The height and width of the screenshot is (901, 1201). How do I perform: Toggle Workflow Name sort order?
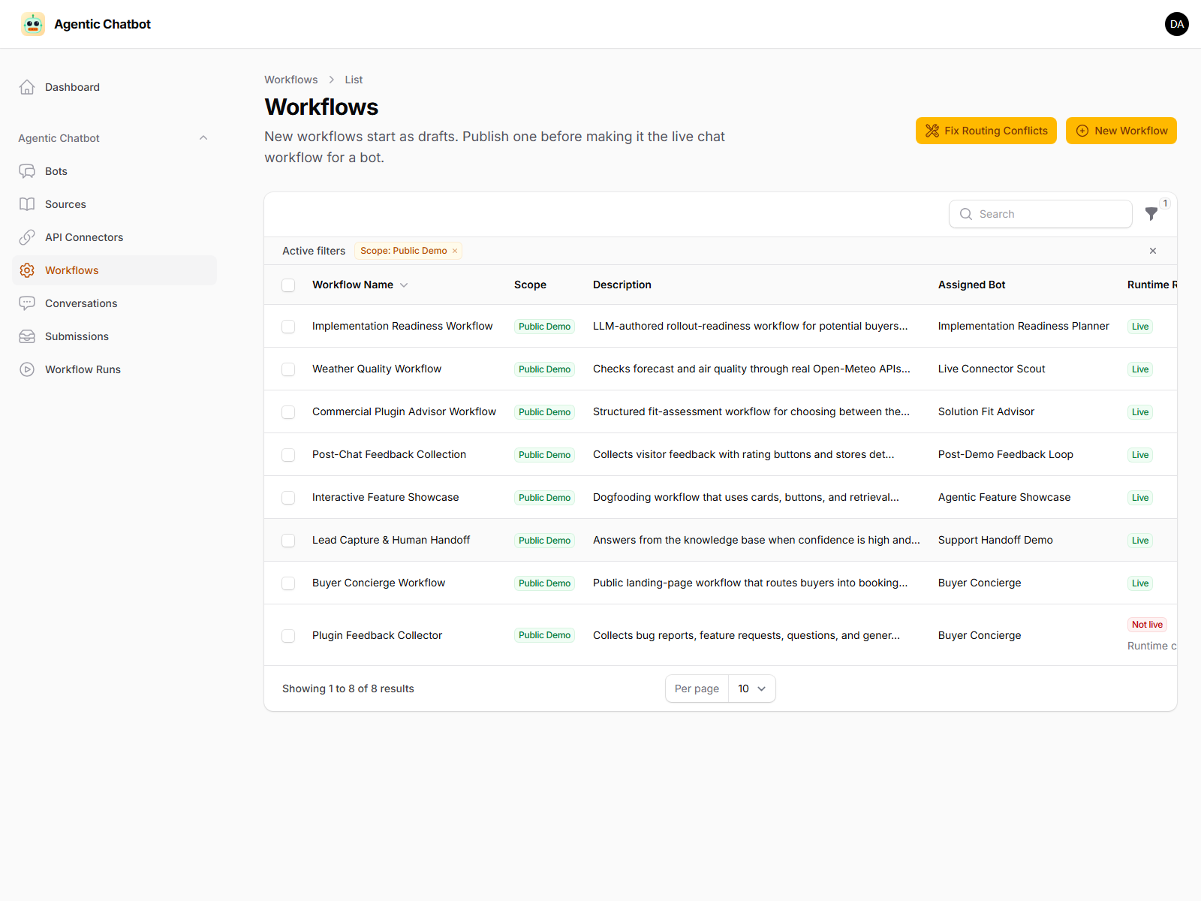click(404, 285)
